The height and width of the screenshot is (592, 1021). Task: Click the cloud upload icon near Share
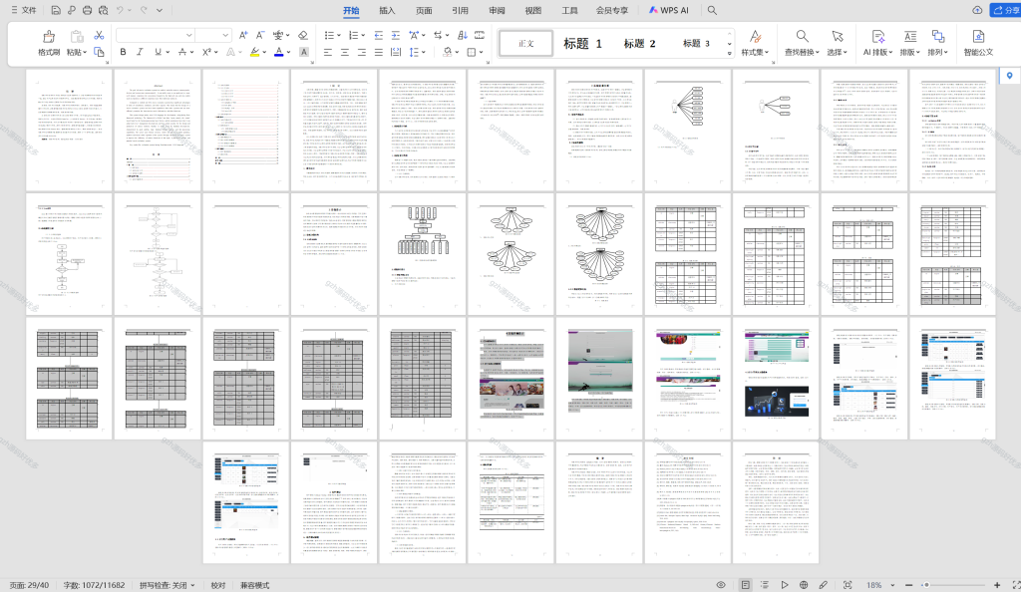tap(977, 10)
